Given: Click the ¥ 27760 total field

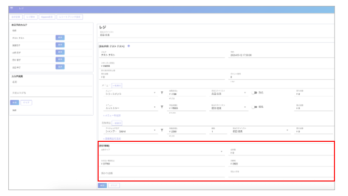Looking at the screenshot, I should [x=162, y=163].
